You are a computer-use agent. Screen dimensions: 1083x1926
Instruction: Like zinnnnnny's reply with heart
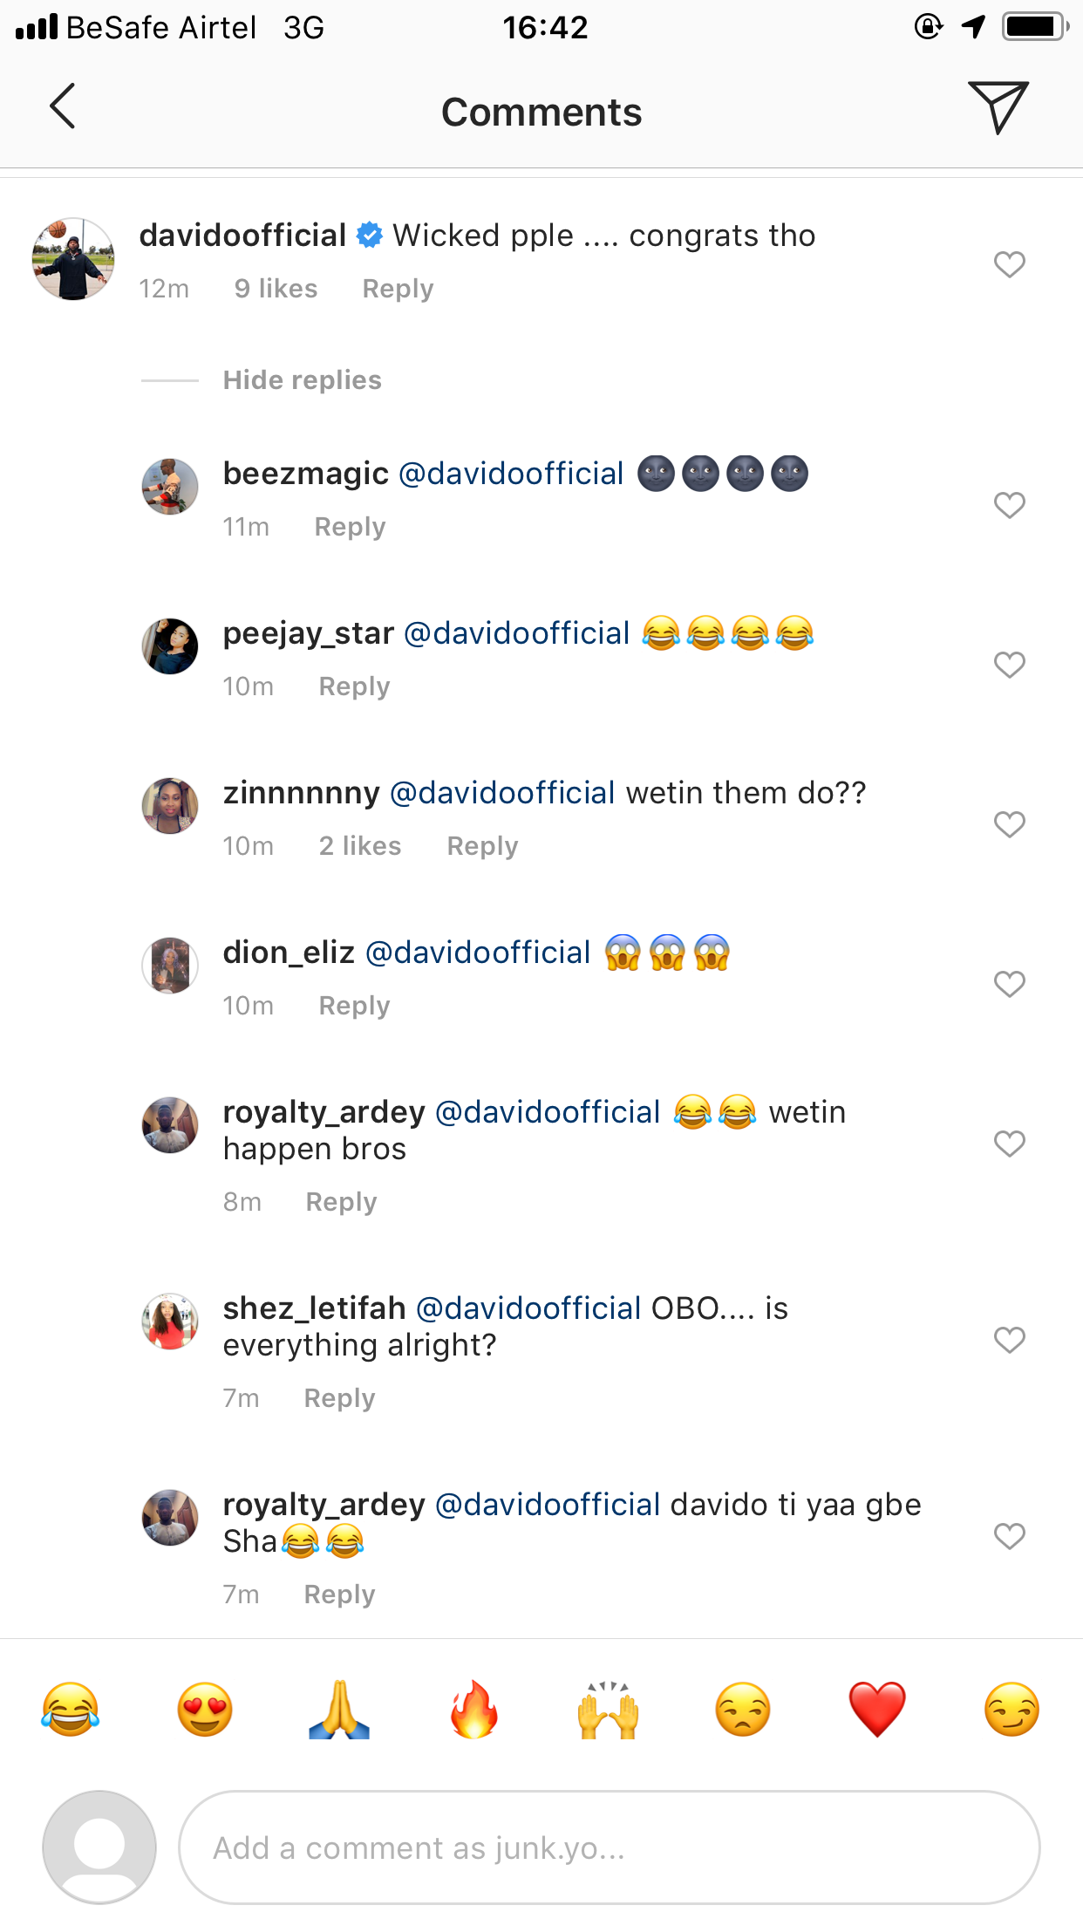1009,824
